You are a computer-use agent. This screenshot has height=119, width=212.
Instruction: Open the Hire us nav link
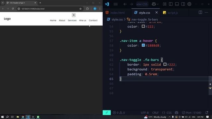point(82,20)
